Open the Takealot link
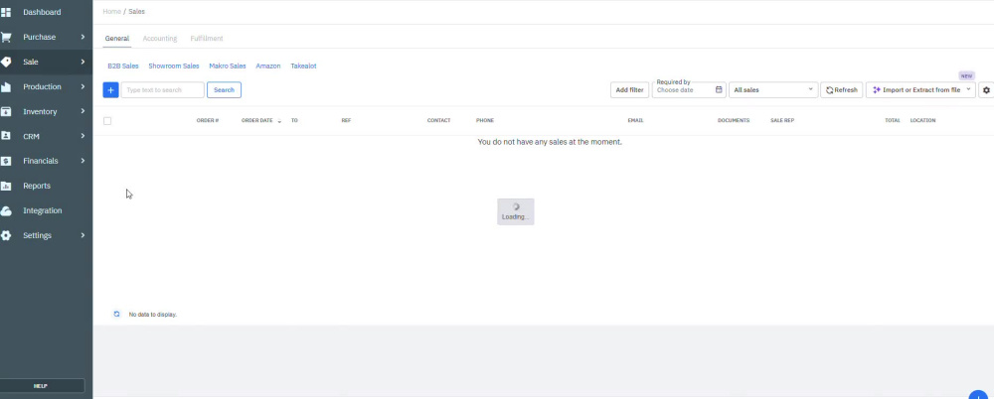The width and height of the screenshot is (994, 399). (x=303, y=66)
